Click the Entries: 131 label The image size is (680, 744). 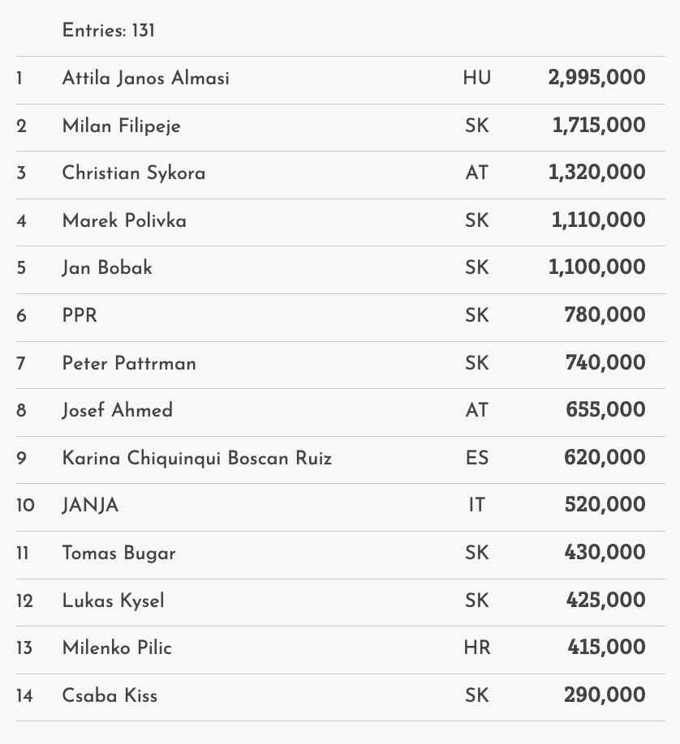coord(108,31)
